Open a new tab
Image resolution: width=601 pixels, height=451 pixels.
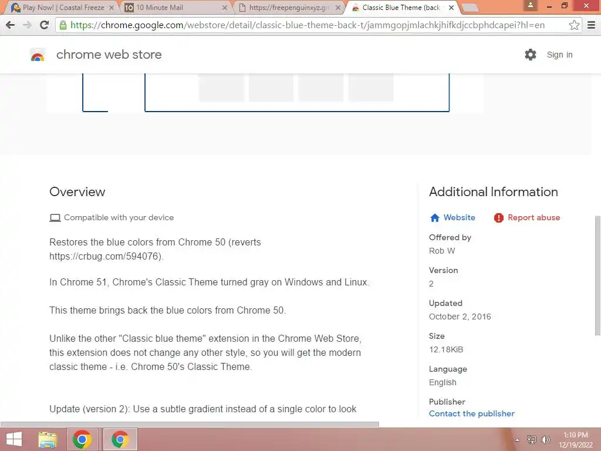[x=470, y=8]
